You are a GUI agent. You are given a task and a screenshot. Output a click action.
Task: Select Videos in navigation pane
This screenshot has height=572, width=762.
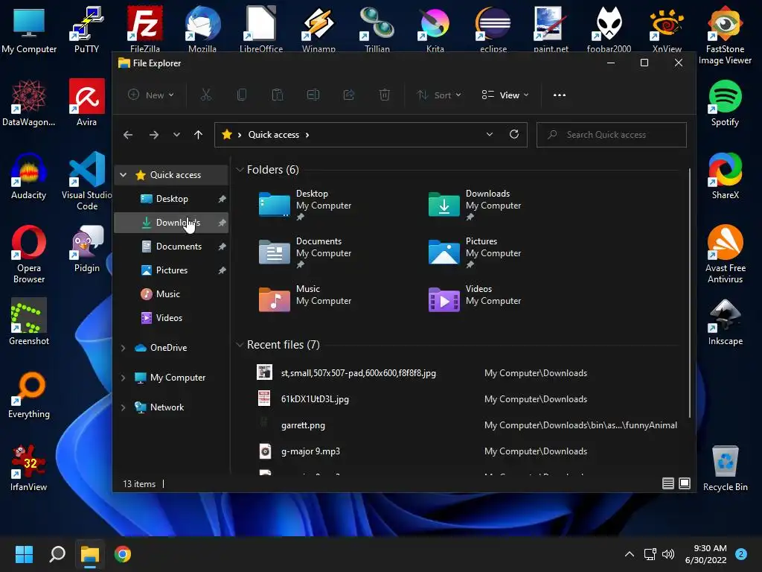(x=171, y=317)
